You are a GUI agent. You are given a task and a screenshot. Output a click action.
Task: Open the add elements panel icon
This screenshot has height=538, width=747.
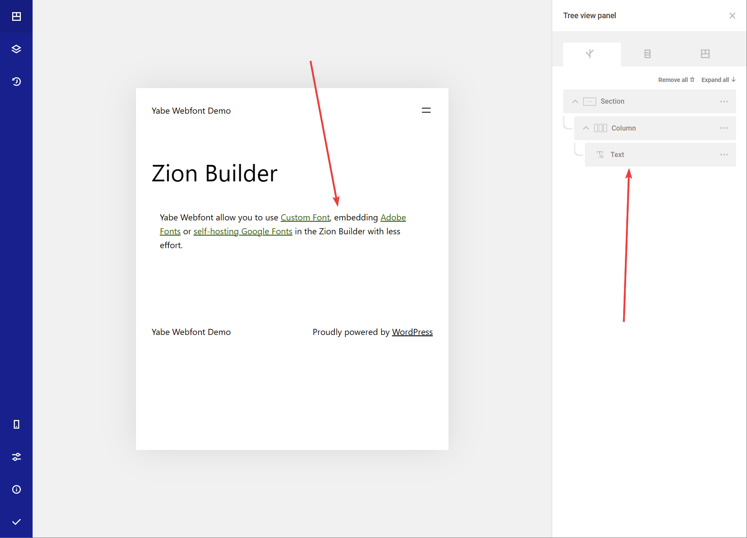coord(16,16)
